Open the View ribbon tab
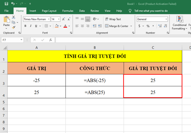The height and width of the screenshot is (133, 191). (108, 11)
